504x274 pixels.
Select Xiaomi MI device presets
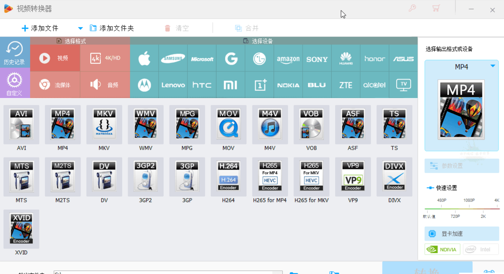[231, 85]
